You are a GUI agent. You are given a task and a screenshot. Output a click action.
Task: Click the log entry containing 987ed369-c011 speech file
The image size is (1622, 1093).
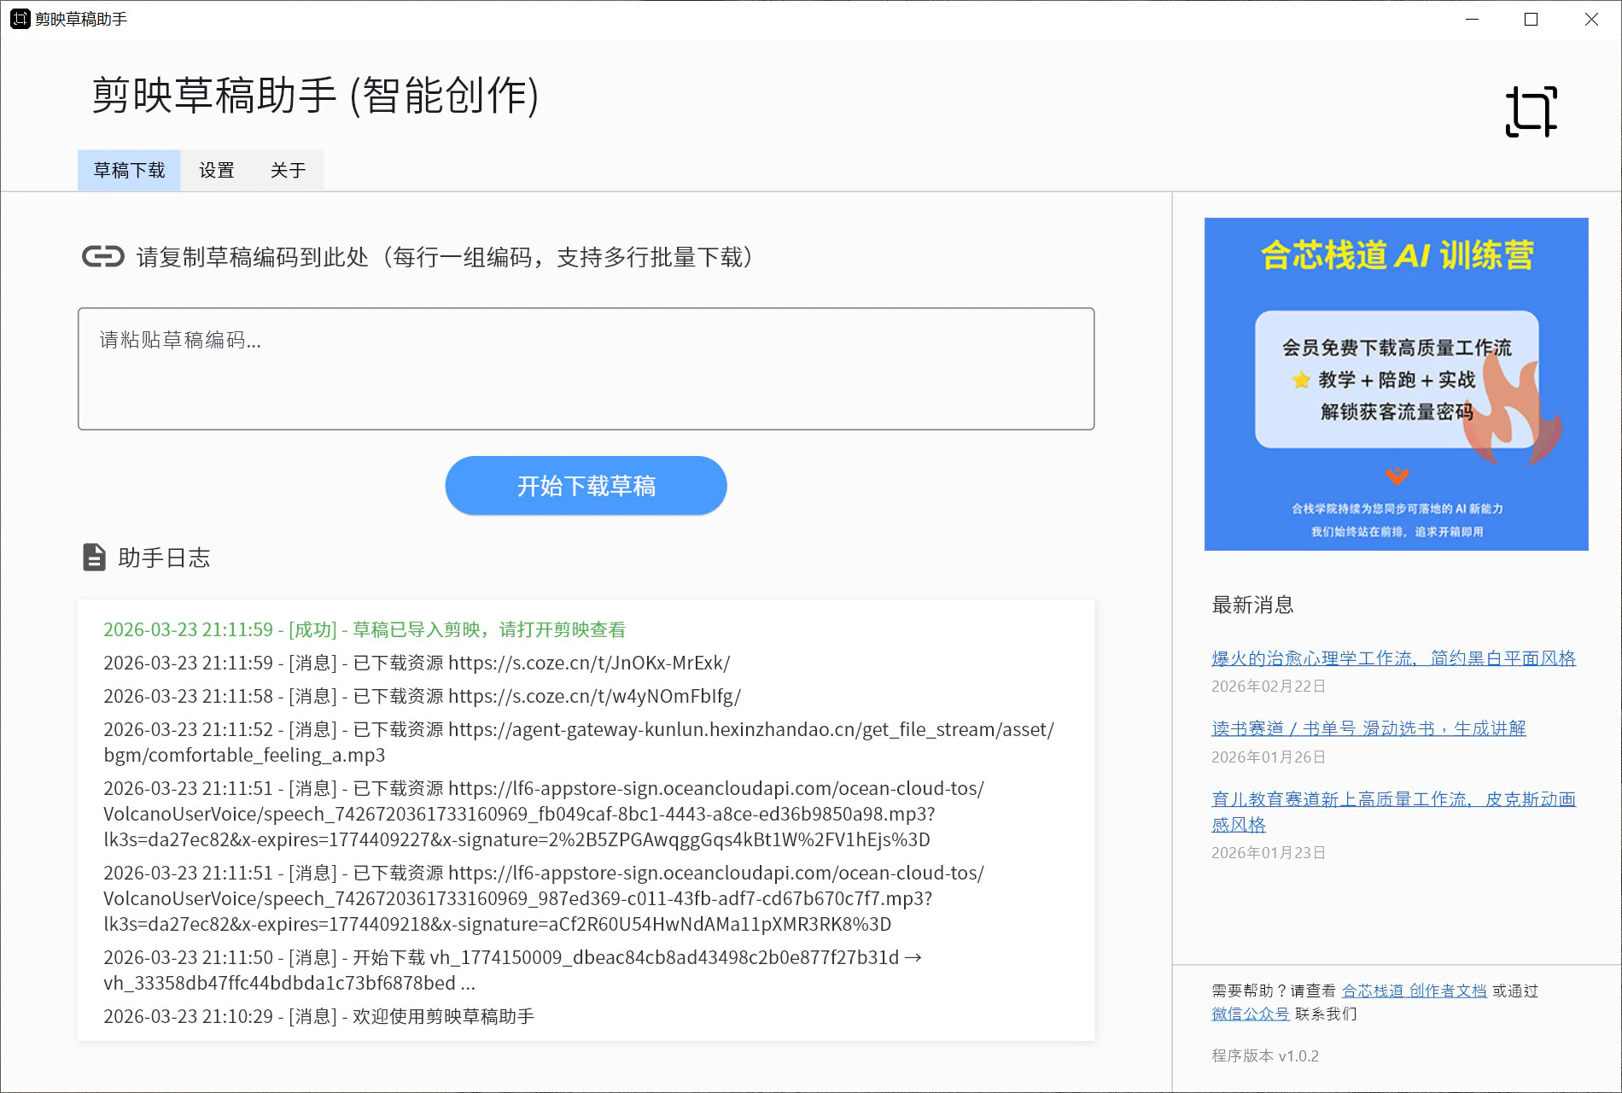[544, 898]
